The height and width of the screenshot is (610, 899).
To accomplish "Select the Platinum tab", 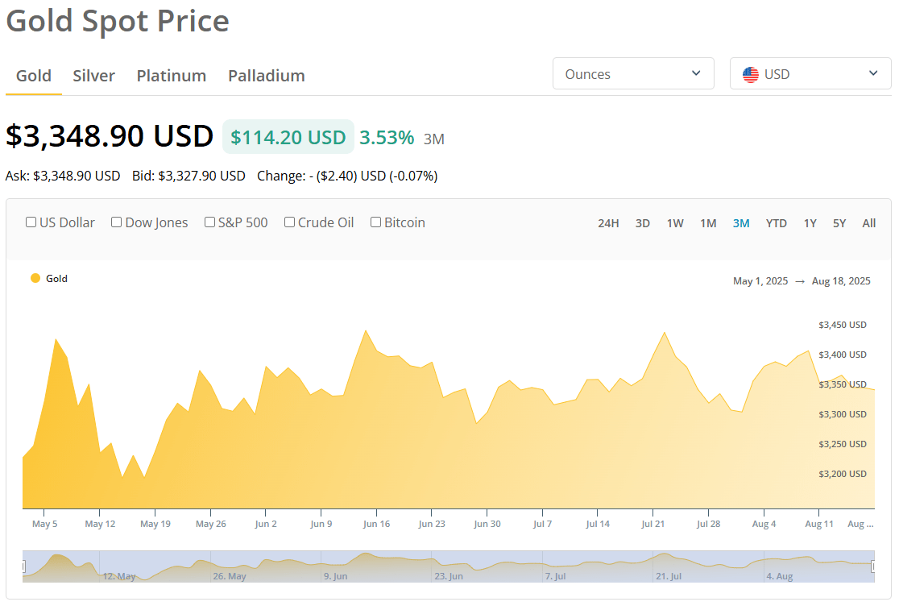I will coord(171,75).
